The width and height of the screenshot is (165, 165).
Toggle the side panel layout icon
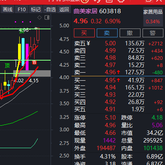[47, 18]
